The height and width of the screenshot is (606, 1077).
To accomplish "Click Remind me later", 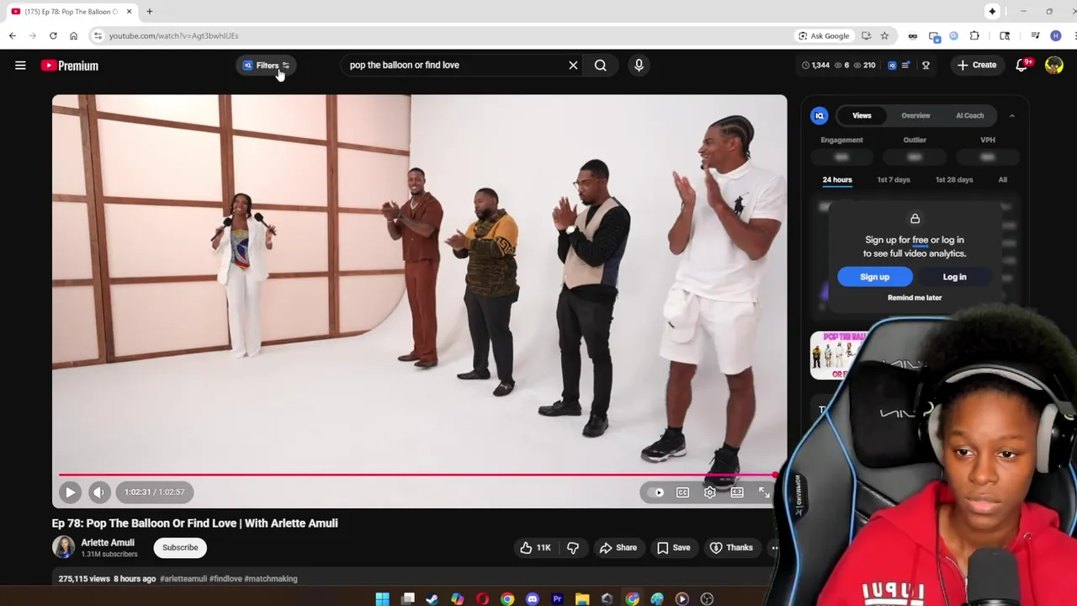I will pos(915,298).
